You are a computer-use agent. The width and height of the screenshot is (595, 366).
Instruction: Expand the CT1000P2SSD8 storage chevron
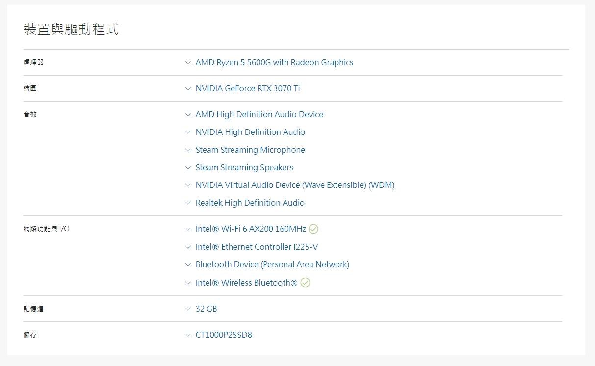click(188, 335)
